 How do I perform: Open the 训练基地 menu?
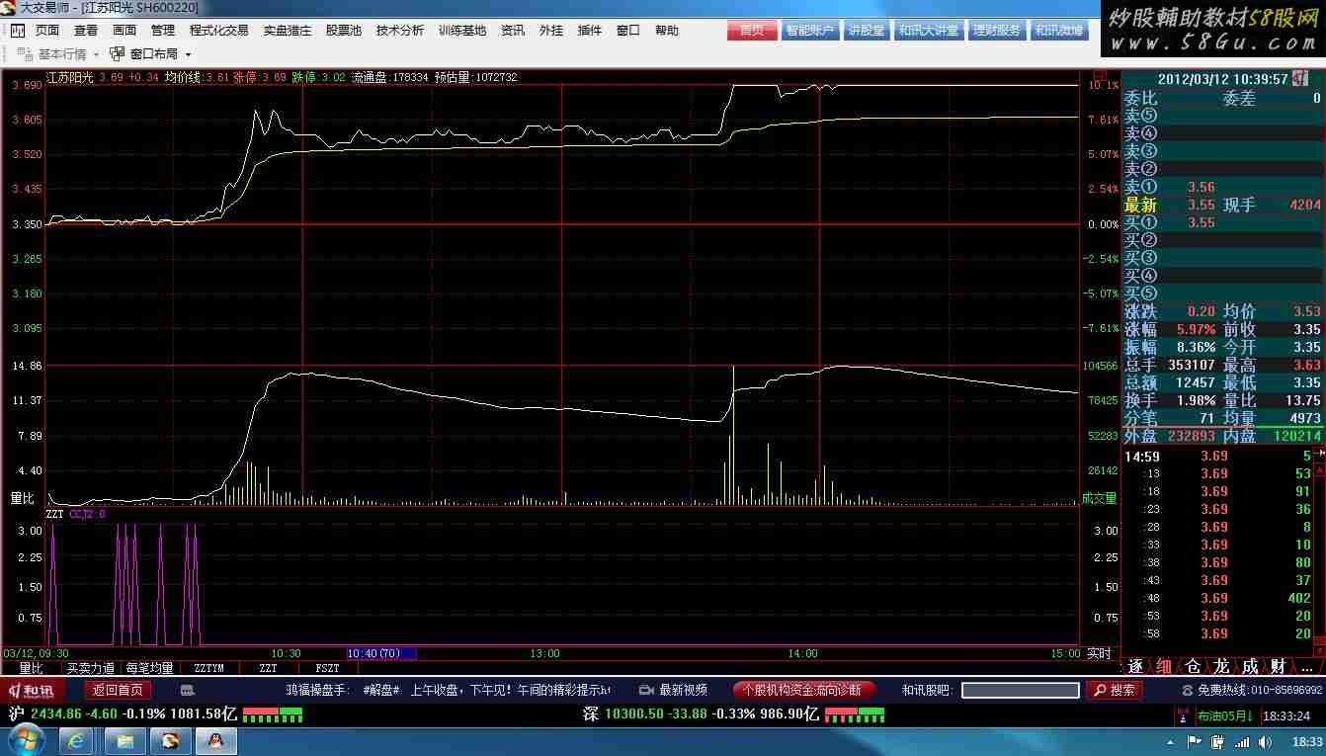(x=462, y=31)
